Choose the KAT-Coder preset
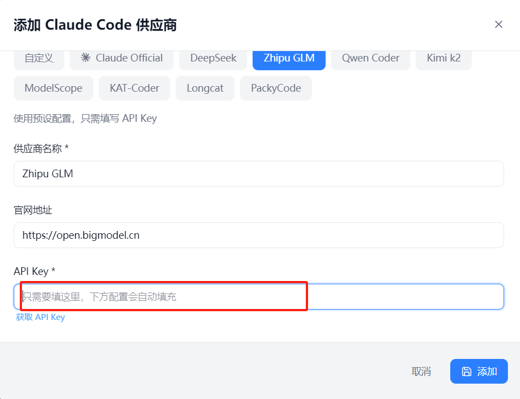 coord(135,88)
